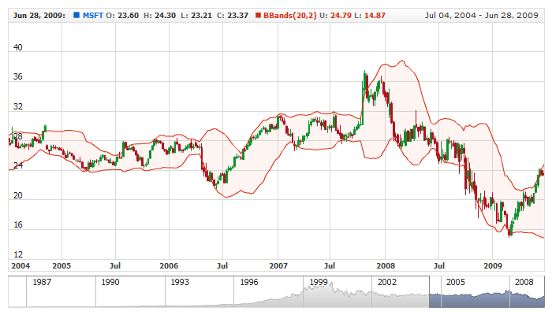Click the blue MSFT legend marker

76,14
